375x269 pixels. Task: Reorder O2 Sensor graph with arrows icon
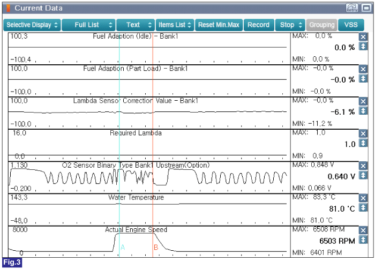click(x=363, y=175)
